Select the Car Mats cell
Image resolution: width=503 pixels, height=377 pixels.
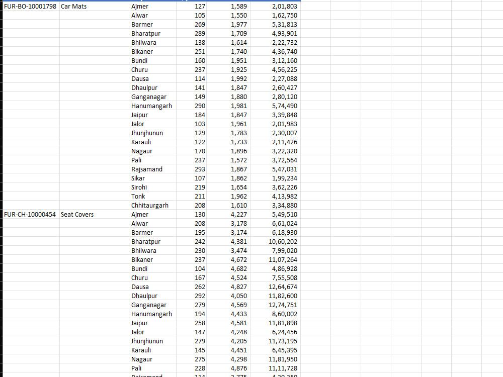click(x=95, y=7)
